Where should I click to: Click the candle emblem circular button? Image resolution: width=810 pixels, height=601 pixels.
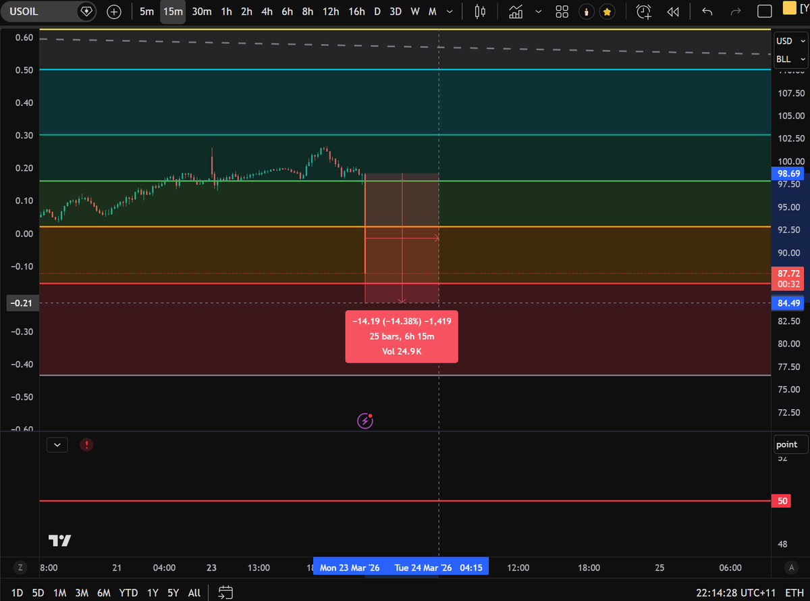588,11
